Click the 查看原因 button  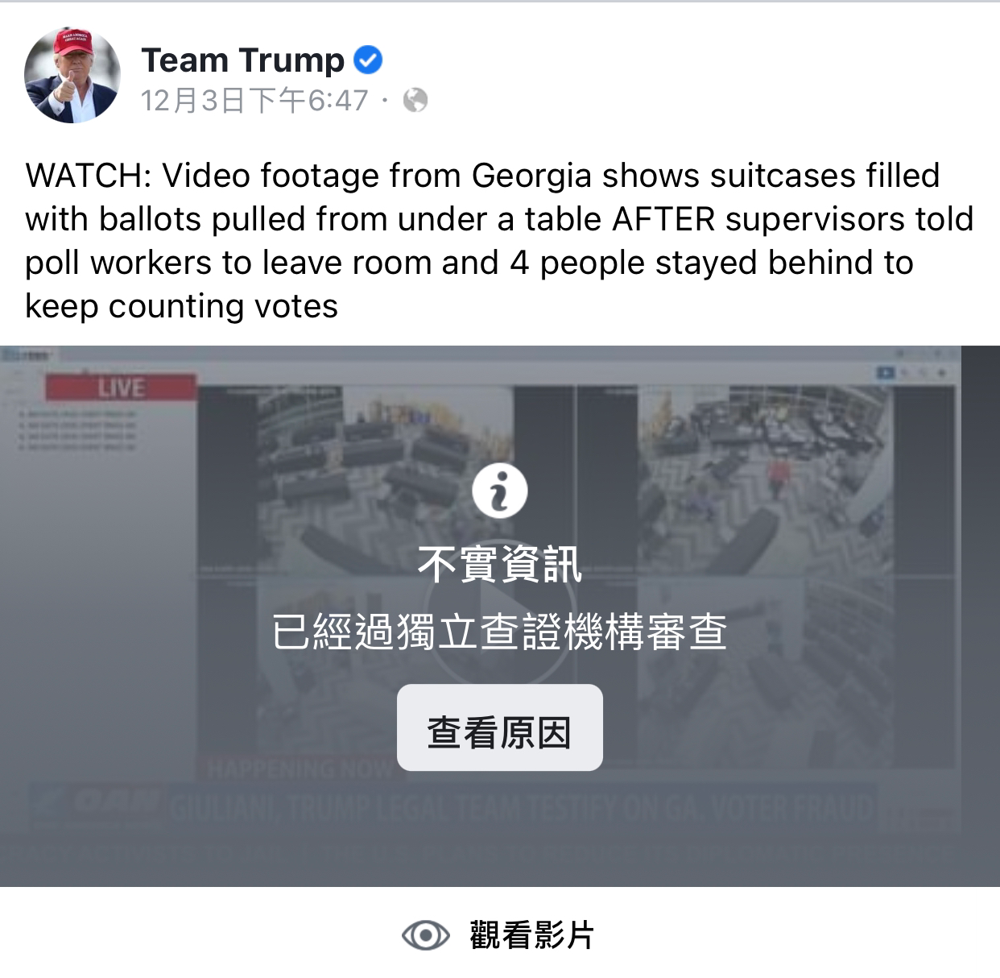[499, 727]
